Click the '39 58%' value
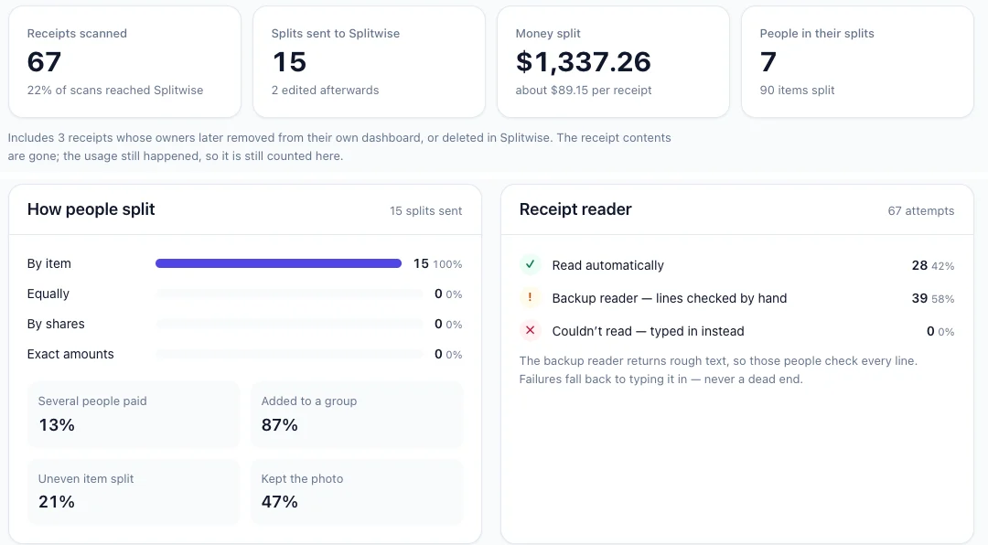Screen dimensions: 988x545 coord(933,298)
